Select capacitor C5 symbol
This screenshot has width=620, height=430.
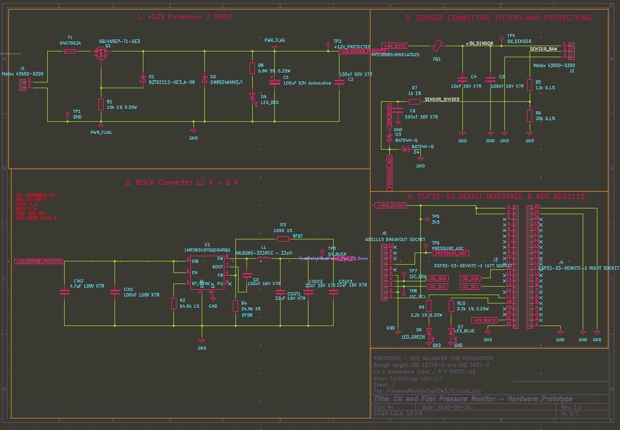tap(490, 78)
